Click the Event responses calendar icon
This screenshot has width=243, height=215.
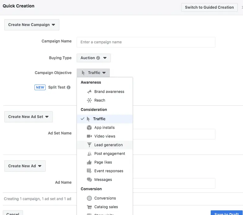pyautogui.click(x=89, y=171)
